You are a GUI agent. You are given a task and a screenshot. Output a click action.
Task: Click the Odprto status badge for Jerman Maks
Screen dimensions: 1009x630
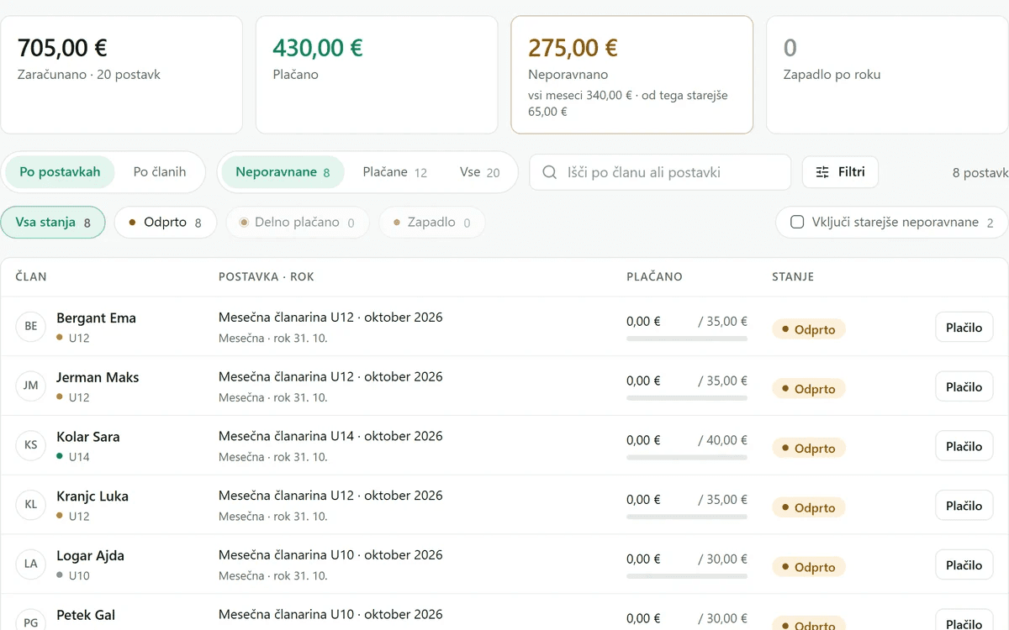coord(809,389)
